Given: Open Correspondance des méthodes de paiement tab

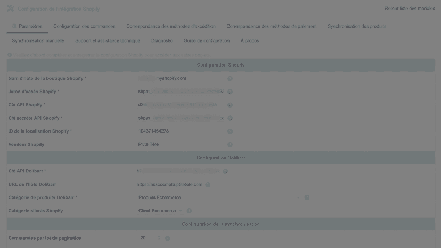Looking at the screenshot, I should 272,26.
